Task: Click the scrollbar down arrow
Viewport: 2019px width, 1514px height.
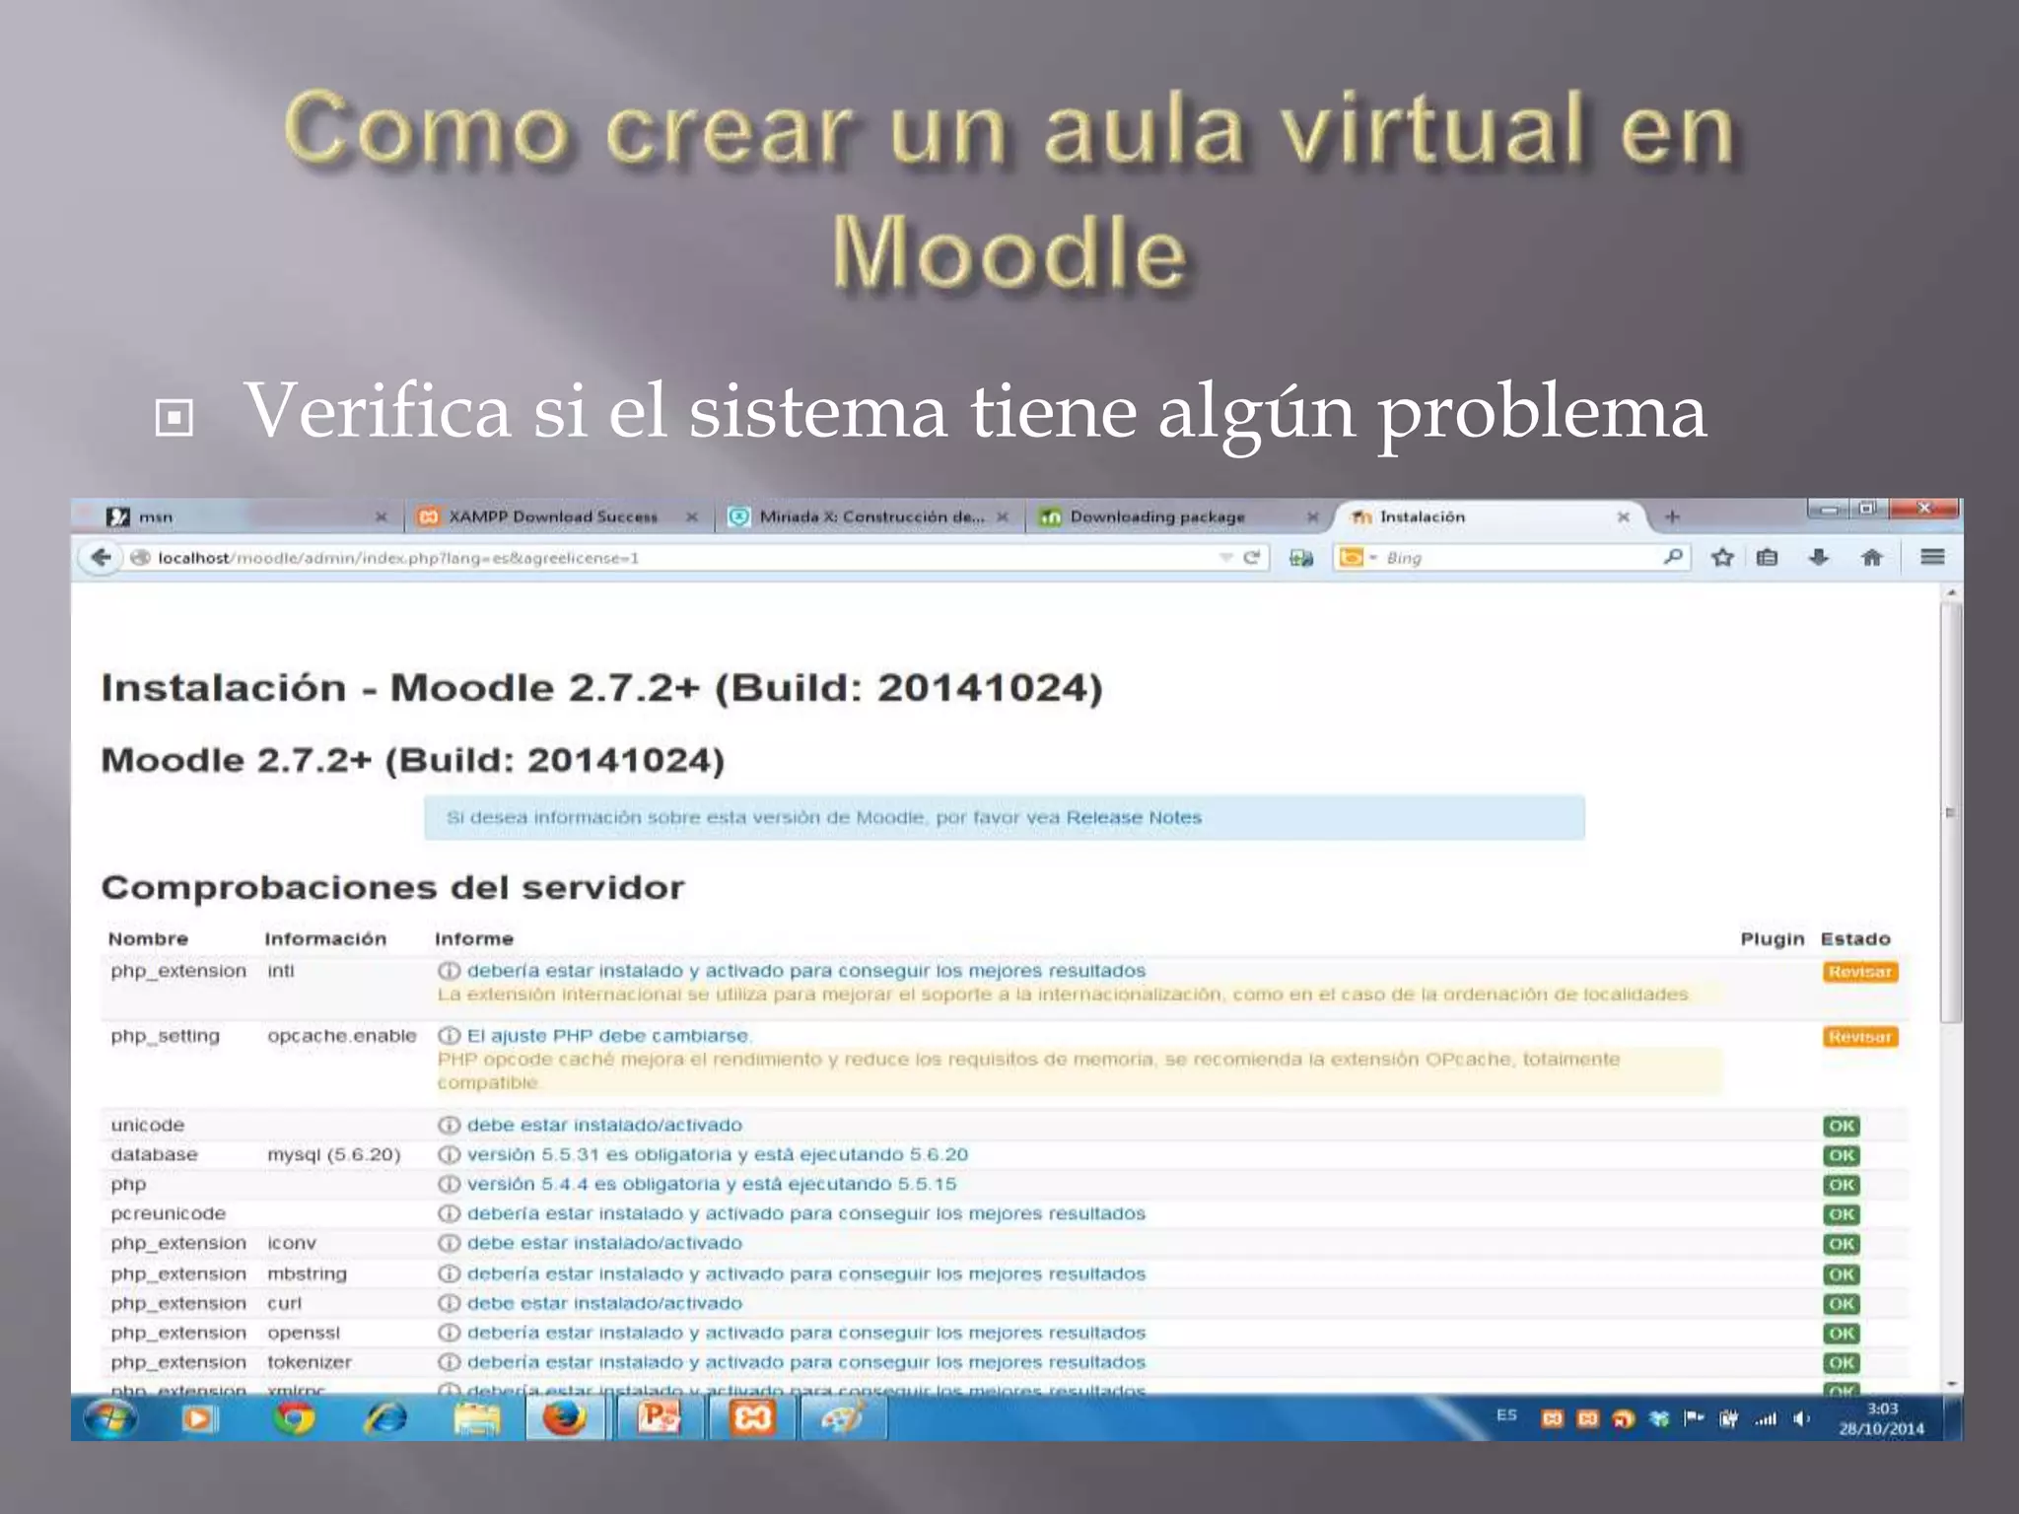Action: click(1951, 1384)
